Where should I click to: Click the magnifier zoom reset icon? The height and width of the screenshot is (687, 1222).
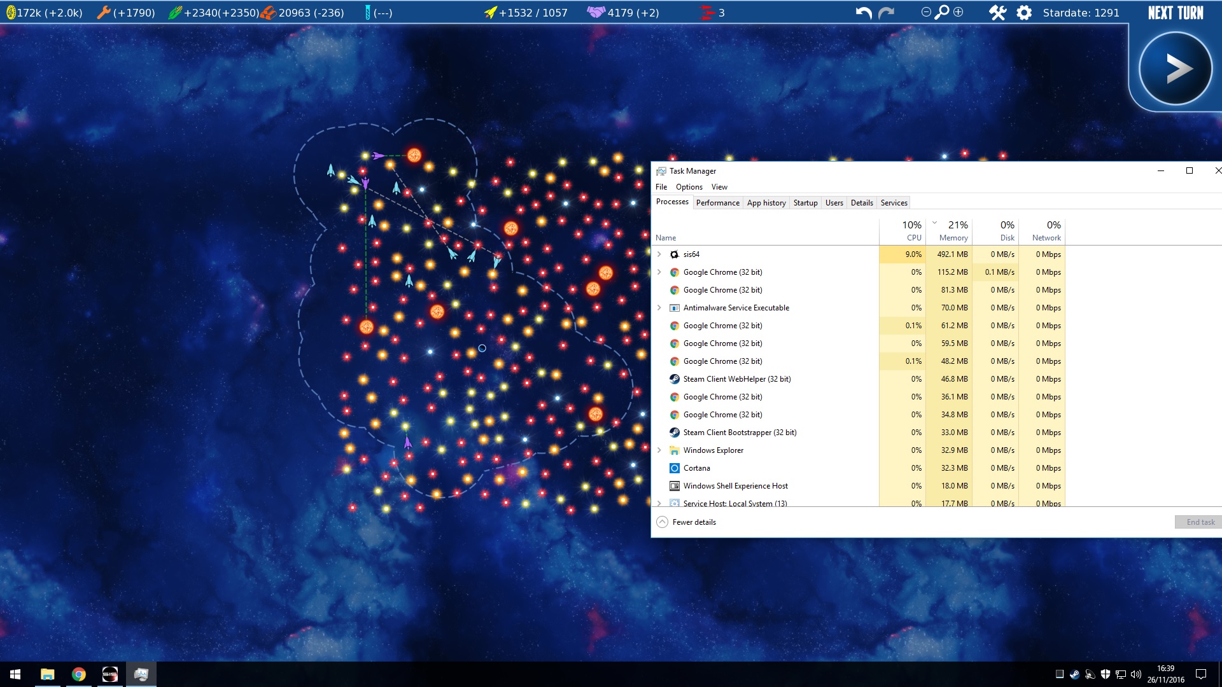(x=942, y=13)
